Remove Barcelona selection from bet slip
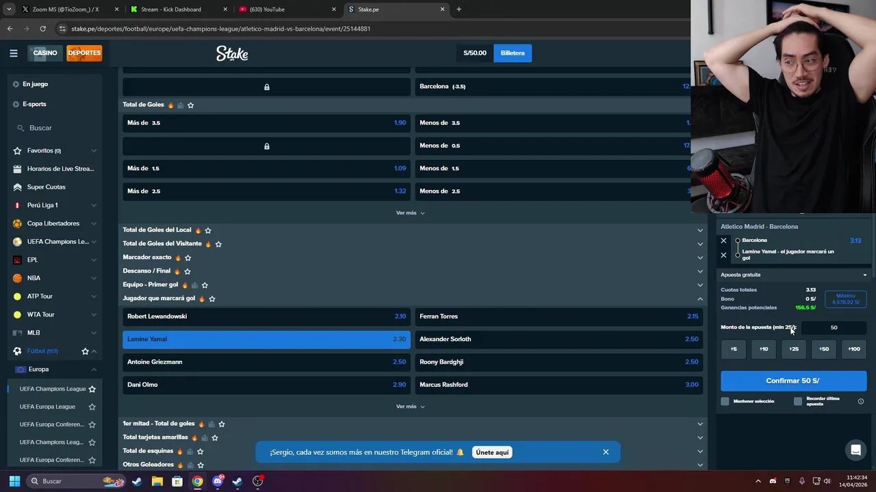This screenshot has height=492, width=876. coord(723,241)
